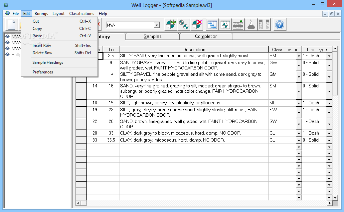Screen dimensions: 344x212
Task: Open Classification dropdown for SILTY SAND row
Action: (x=299, y=56)
